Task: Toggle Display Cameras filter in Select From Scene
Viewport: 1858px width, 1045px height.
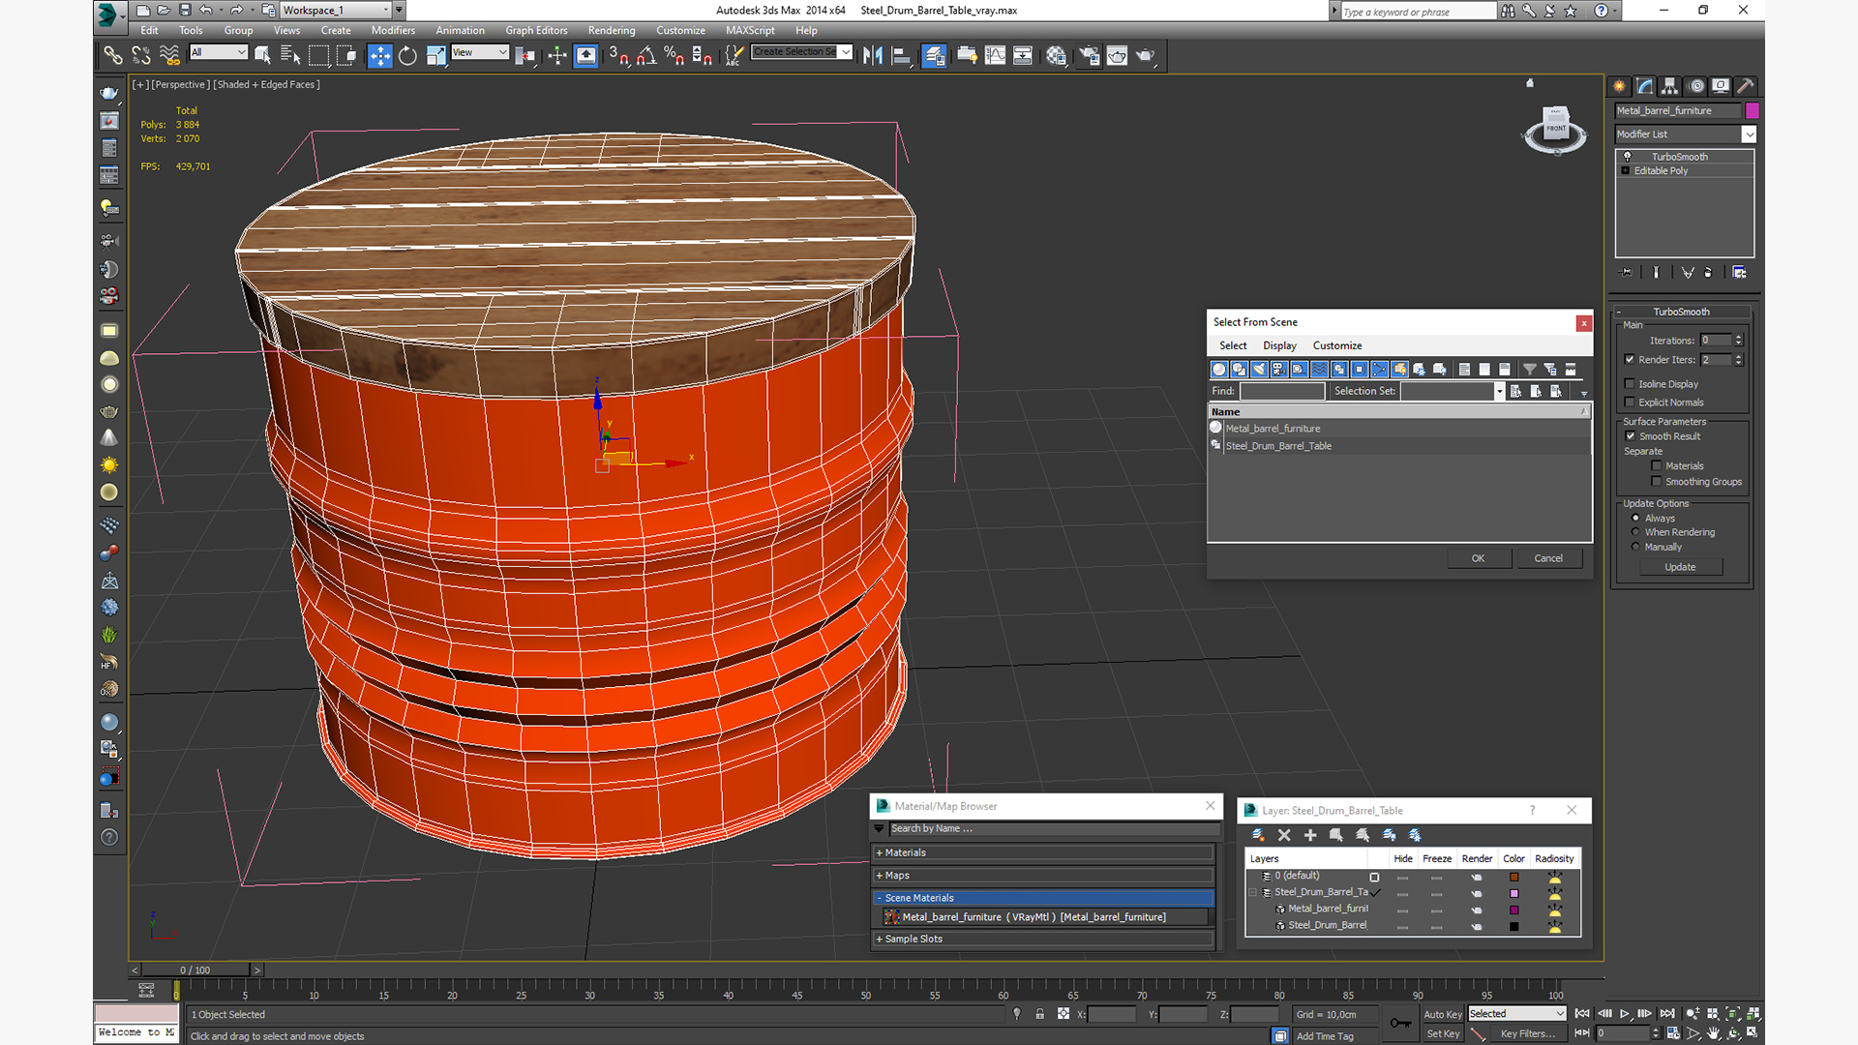Action: point(1279,369)
